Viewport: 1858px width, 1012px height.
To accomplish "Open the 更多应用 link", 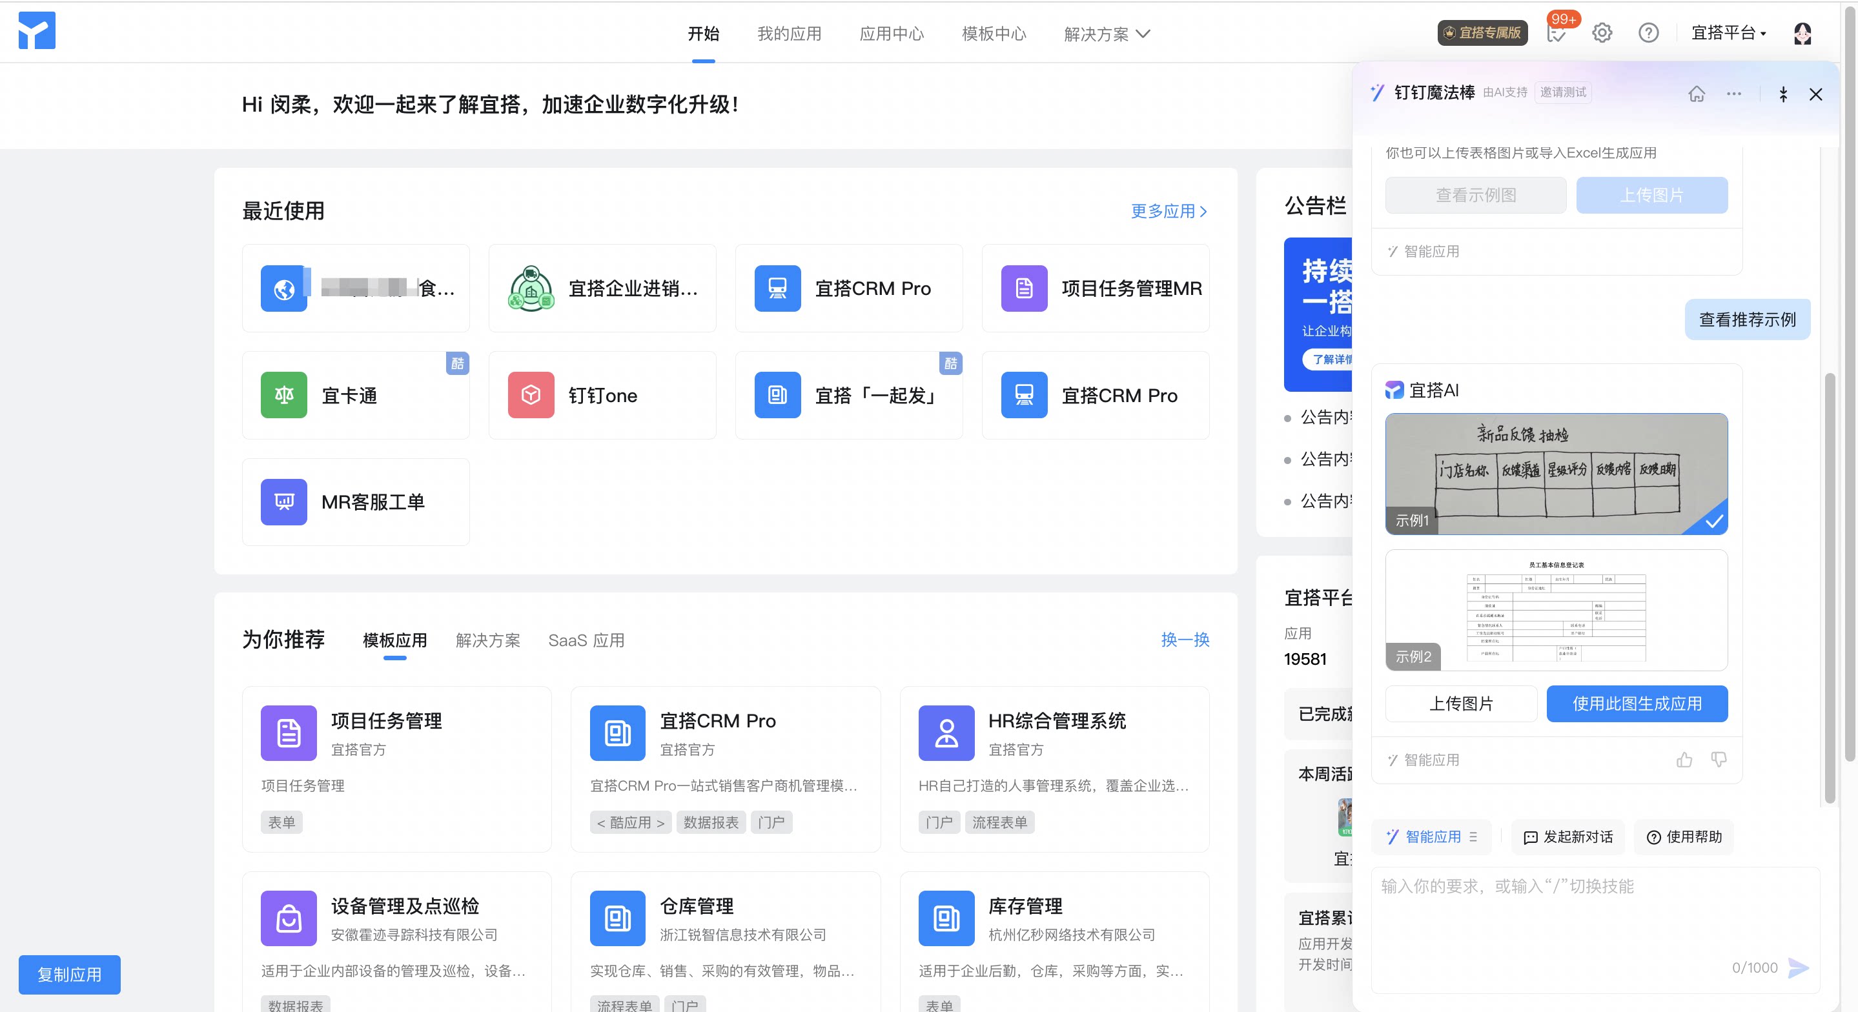I will tap(1169, 211).
